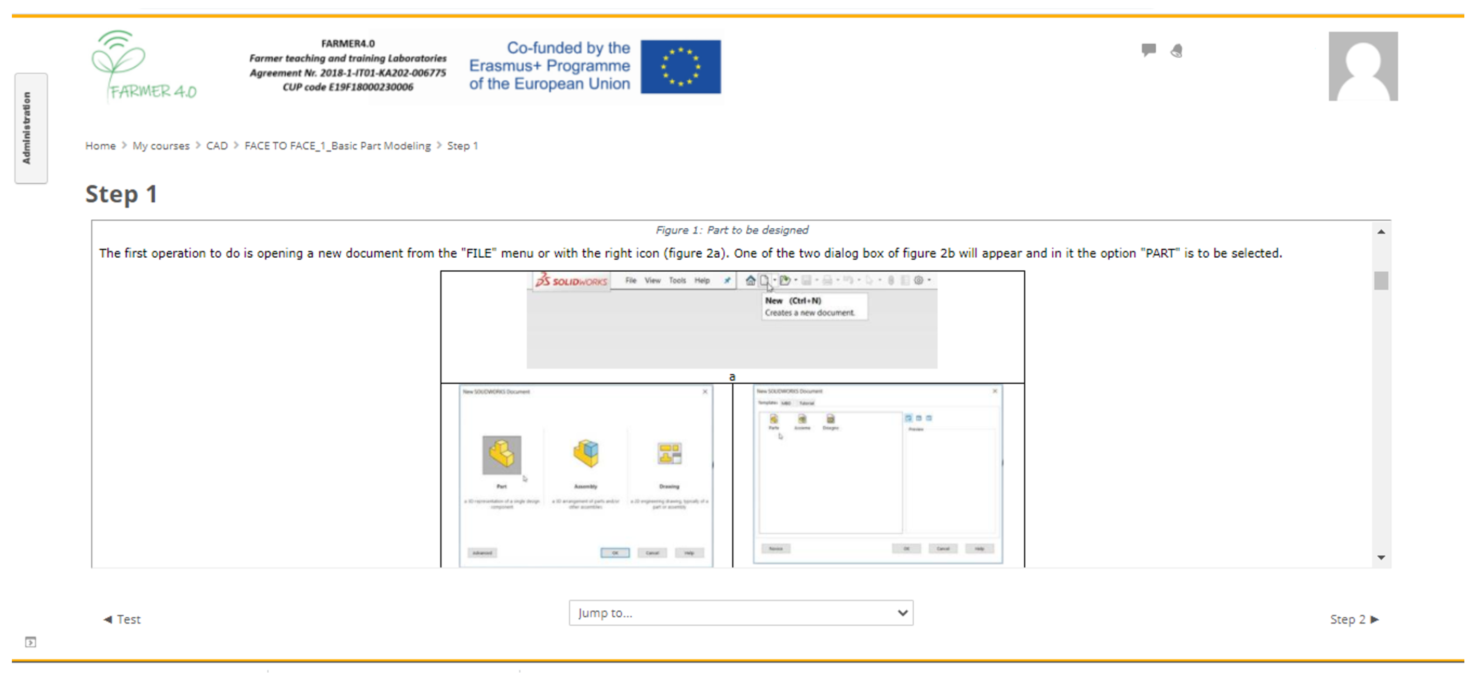Click the user profile avatar picture
Image resolution: width=1475 pixels, height=675 pixels.
tap(1362, 66)
